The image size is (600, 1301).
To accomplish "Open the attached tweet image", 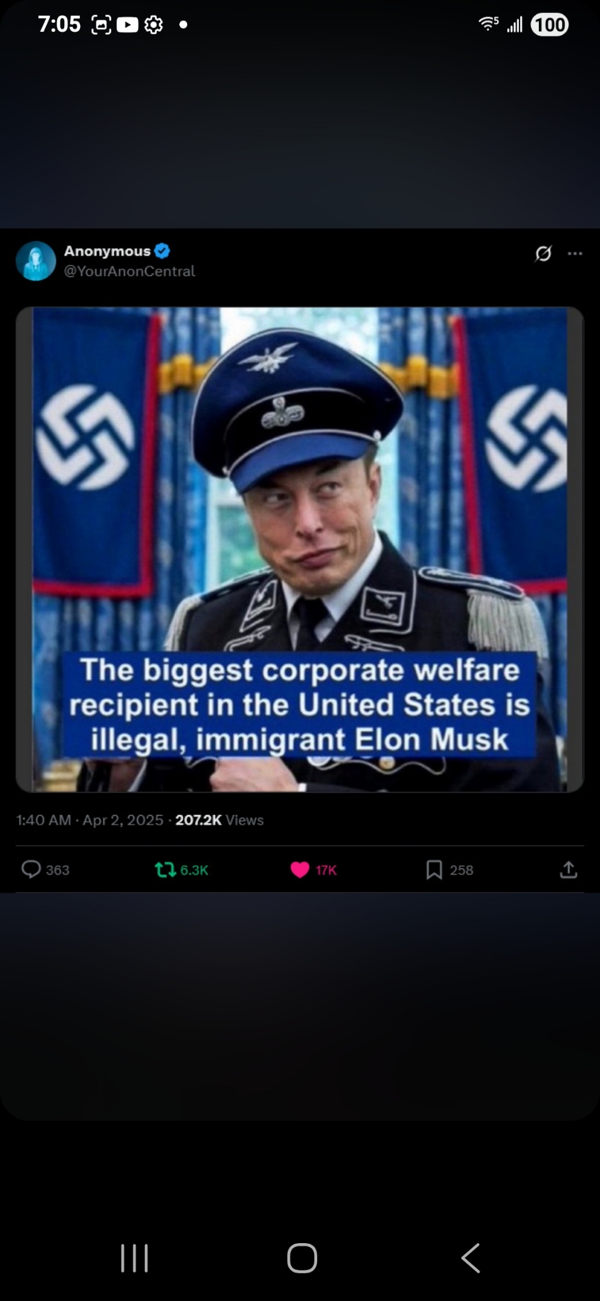I will (x=300, y=549).
